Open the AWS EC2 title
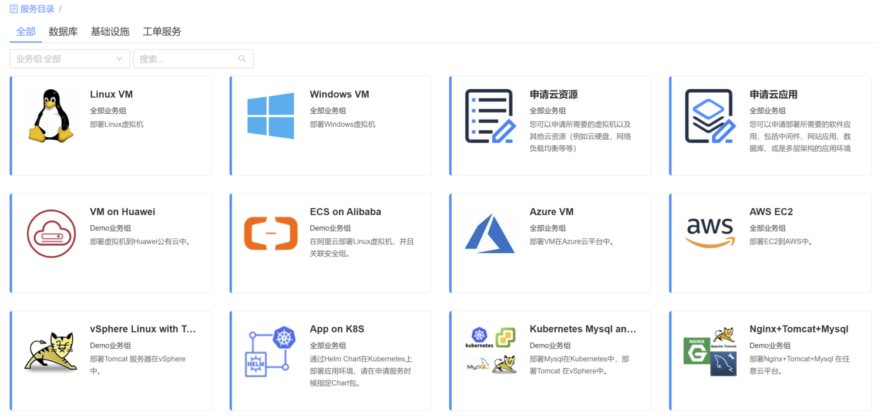 pos(771,212)
